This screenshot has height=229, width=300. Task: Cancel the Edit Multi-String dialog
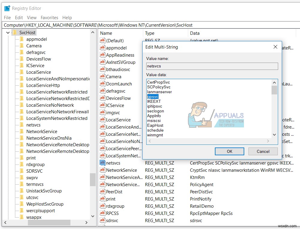263,151
